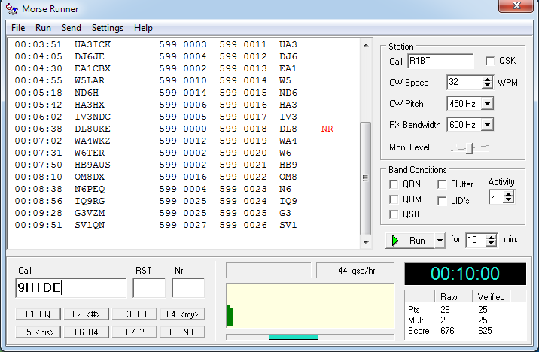The width and height of the screenshot is (551, 364).
Task: Enable the Flutter checkbox
Action: pyautogui.click(x=442, y=184)
